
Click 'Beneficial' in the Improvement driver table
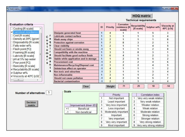click(84, 109)
